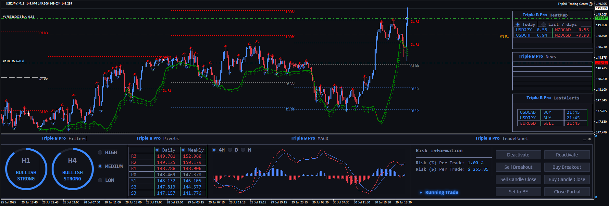
Task: Click the buy order marker on chart
Action: point(406,19)
